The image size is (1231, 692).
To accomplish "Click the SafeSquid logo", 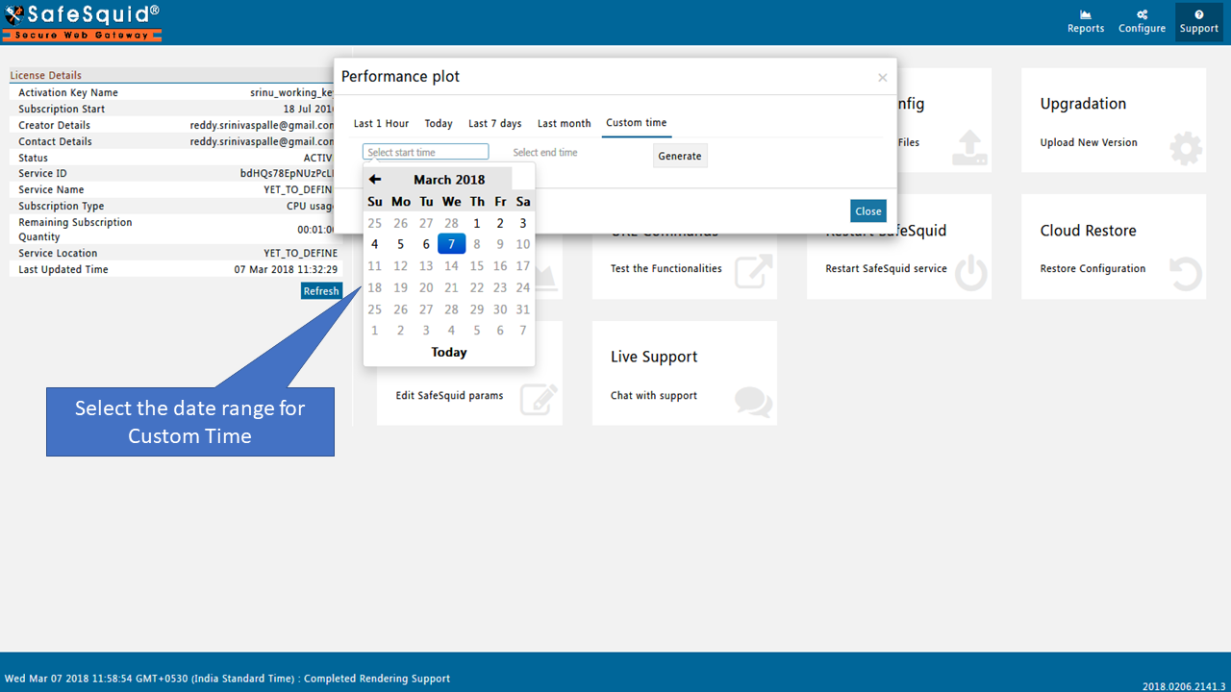I will tap(82, 22).
